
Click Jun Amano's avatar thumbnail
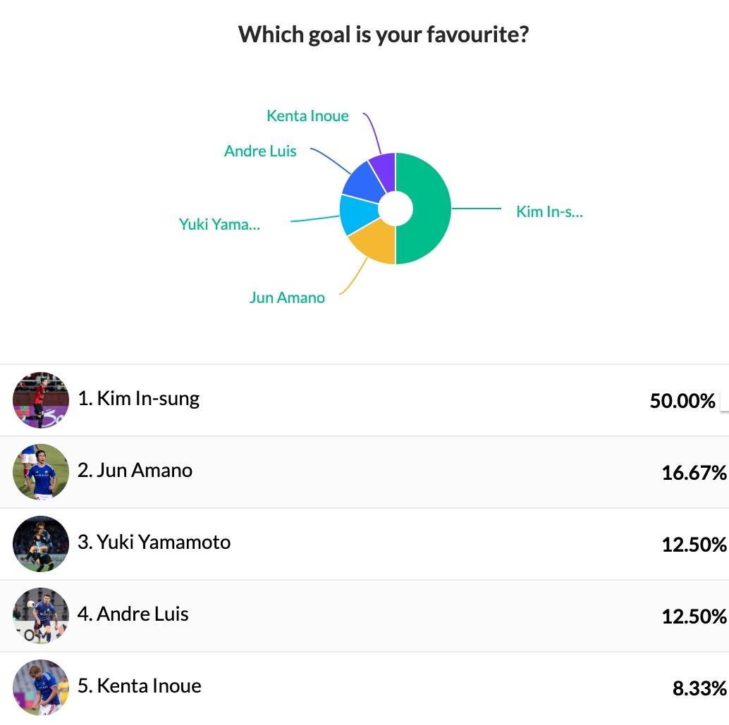pos(41,472)
